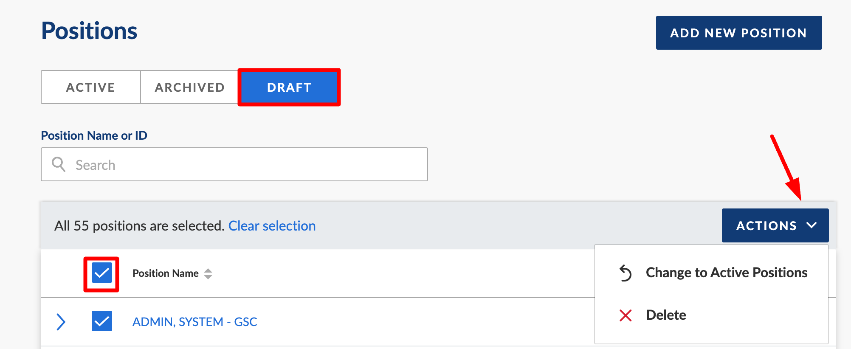
Task: Open the ADMIN, SYSTEM - GSC position link
Action: 194,322
